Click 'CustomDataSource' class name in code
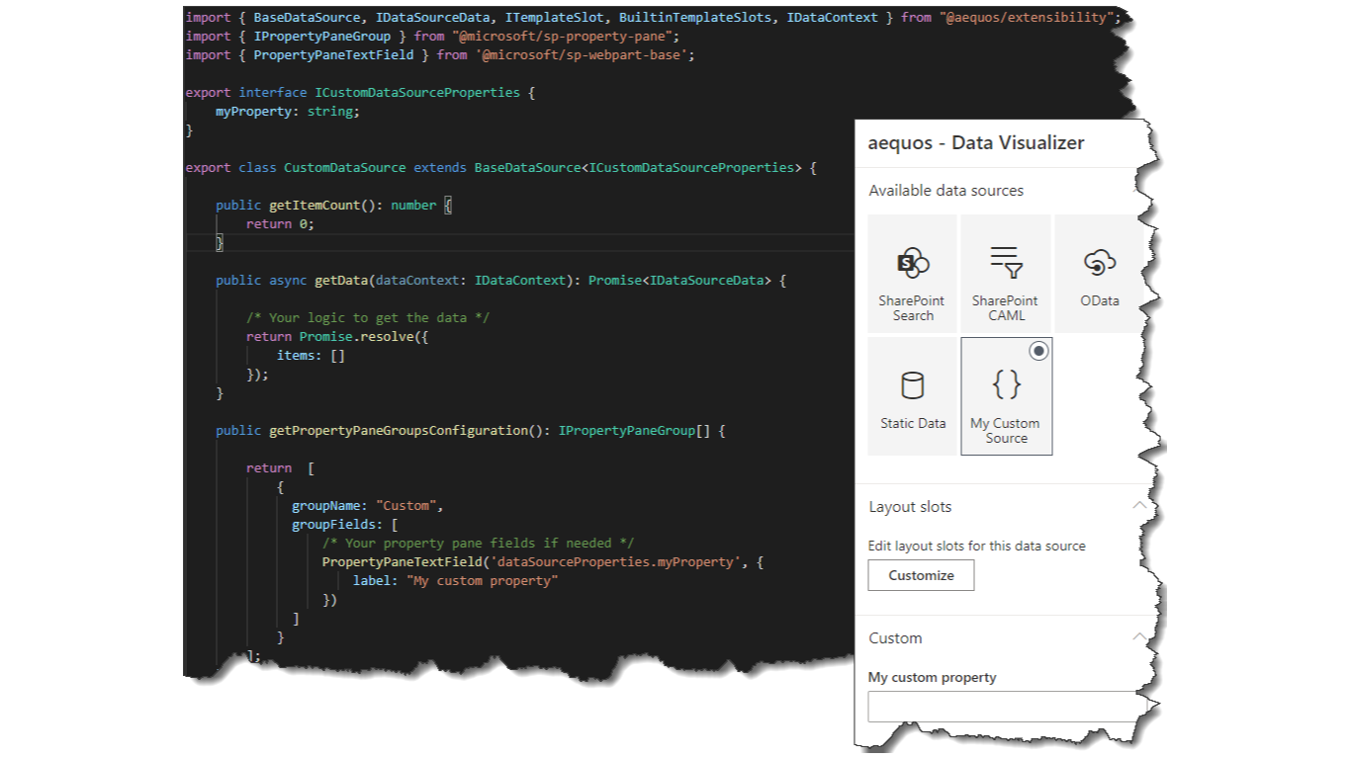The width and height of the screenshot is (1351, 759). coord(344,167)
